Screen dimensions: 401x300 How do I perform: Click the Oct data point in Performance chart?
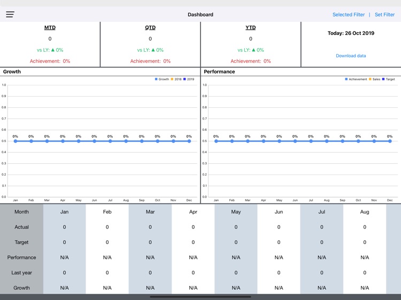coord(358,141)
